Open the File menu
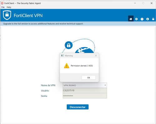156x124 pixels. (x=3, y=7)
